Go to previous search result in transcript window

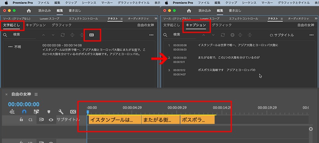click(43, 35)
